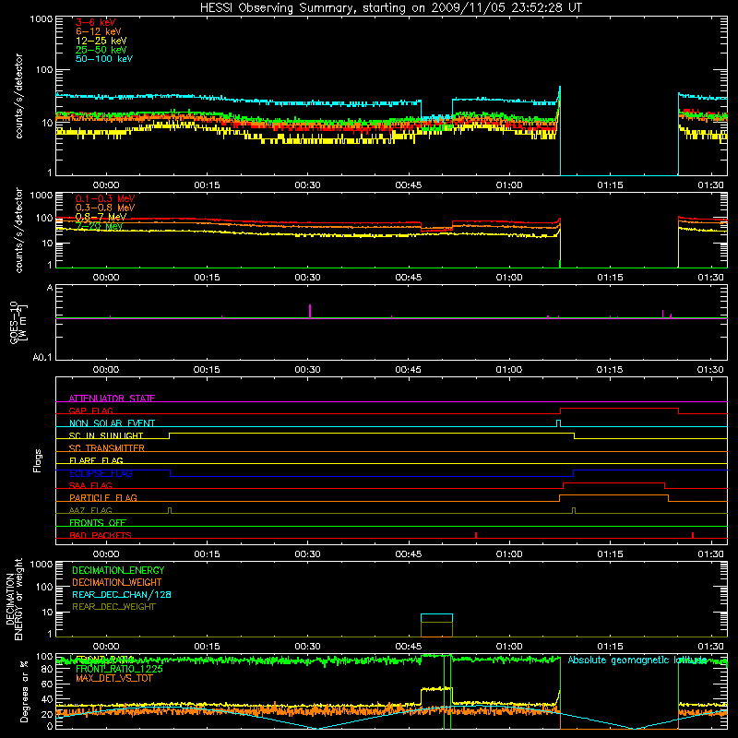The width and height of the screenshot is (738, 738).
Task: Click the BAD_PACKETS red tick near 00:55
Action: [x=476, y=535]
